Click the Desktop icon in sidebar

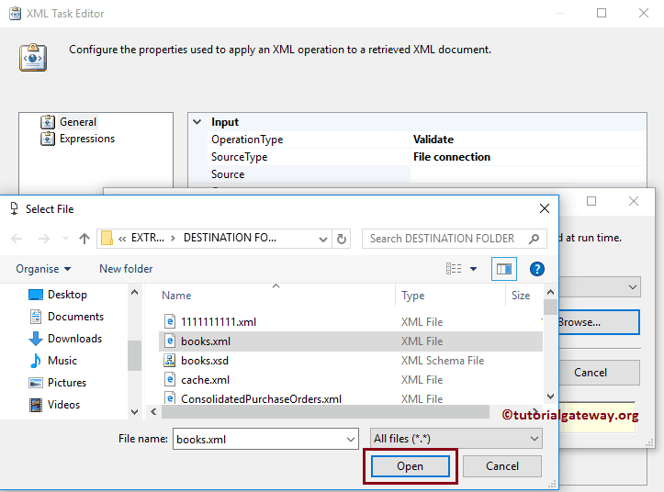coord(36,295)
